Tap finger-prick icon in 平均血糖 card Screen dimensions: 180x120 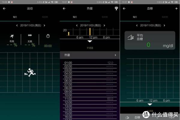click(x=131, y=37)
